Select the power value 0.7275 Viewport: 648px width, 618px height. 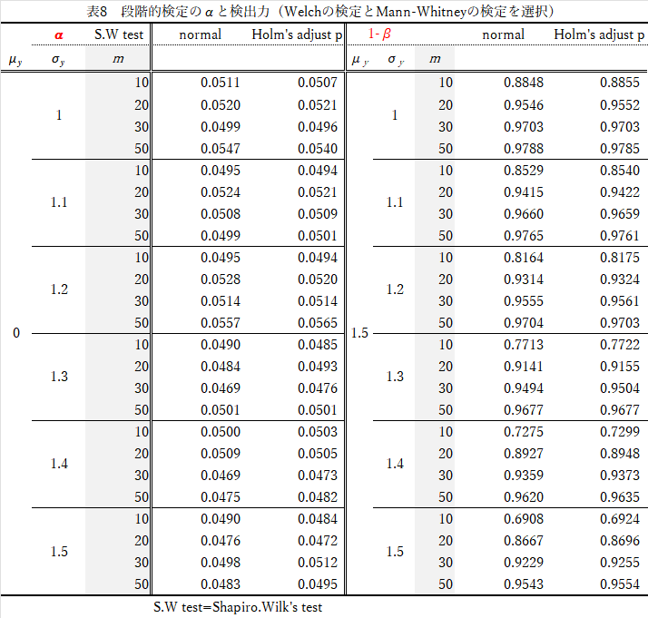tap(524, 432)
